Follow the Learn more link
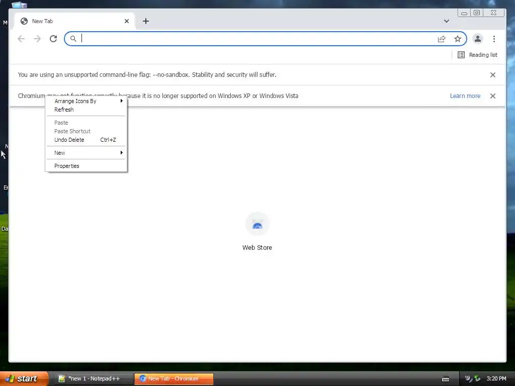Viewport: 515px width, 386px height. (465, 96)
